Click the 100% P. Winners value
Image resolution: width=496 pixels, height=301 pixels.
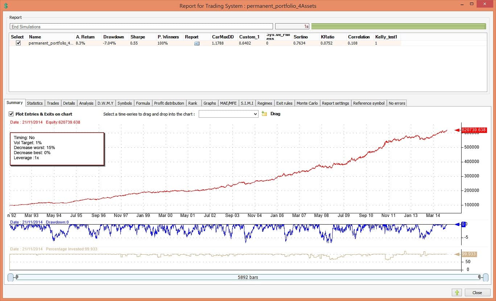tap(162, 43)
